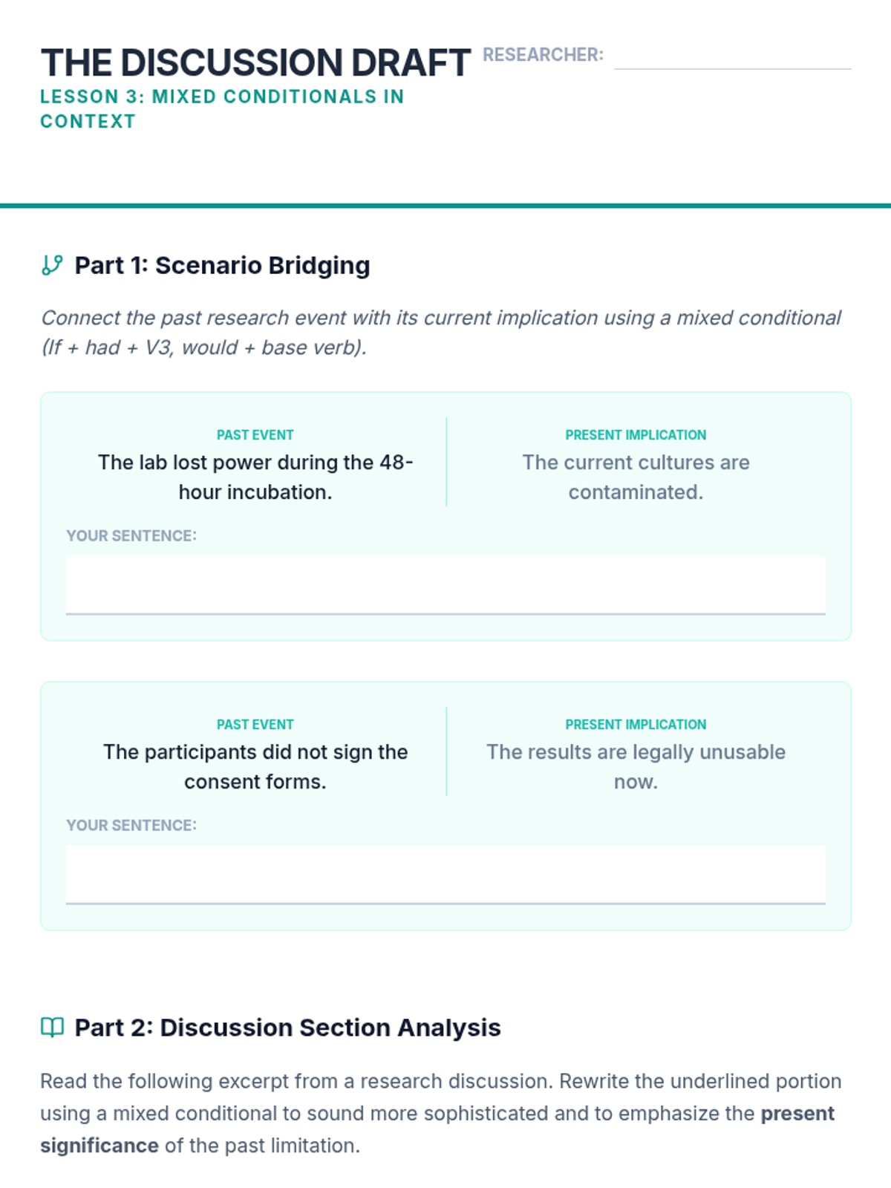The image size is (891, 1188).
Task: Click the Past Event label above the lab power text
Action: click(x=255, y=435)
